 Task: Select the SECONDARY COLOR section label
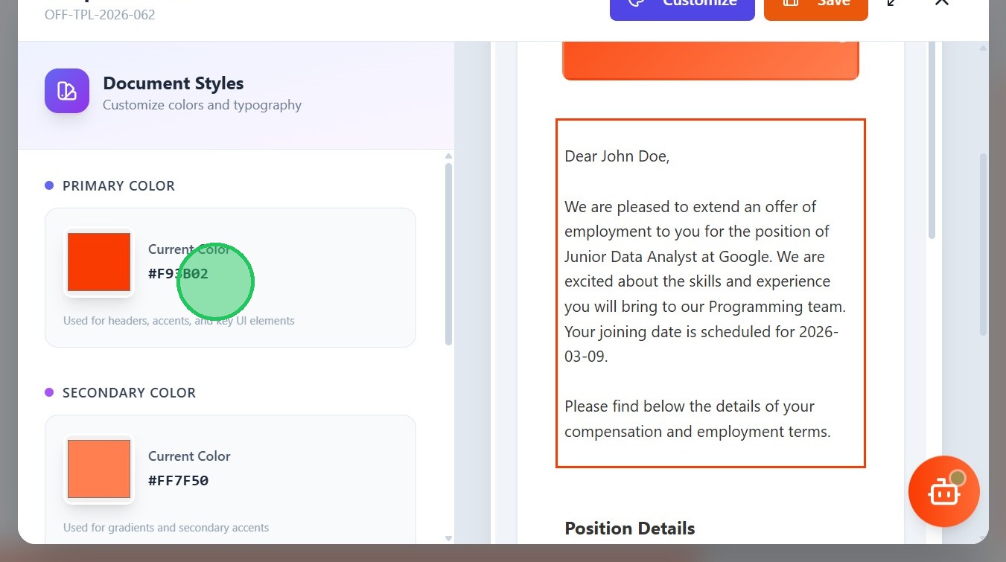[x=129, y=392]
